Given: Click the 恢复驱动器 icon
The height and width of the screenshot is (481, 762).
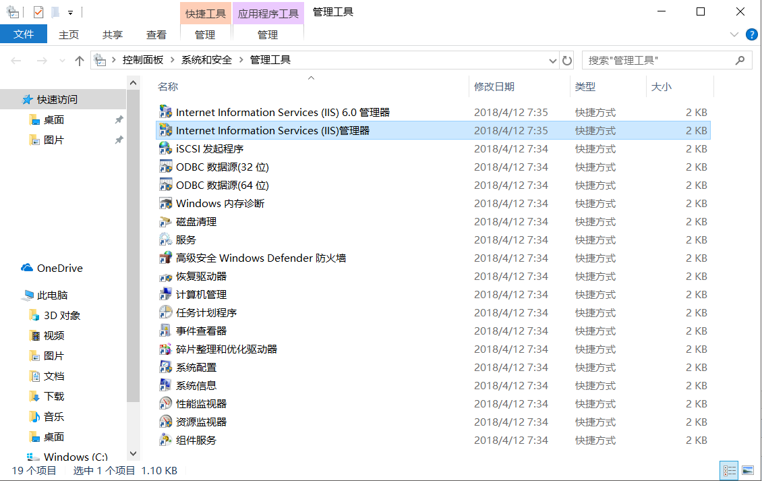Looking at the screenshot, I should (166, 276).
